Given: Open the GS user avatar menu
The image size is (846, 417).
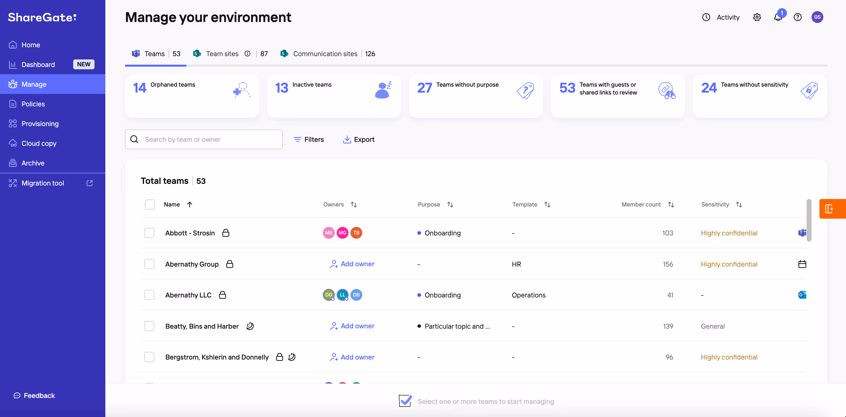Looking at the screenshot, I should [817, 17].
